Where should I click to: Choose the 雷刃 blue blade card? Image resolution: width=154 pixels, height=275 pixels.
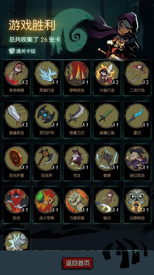pos(137,120)
